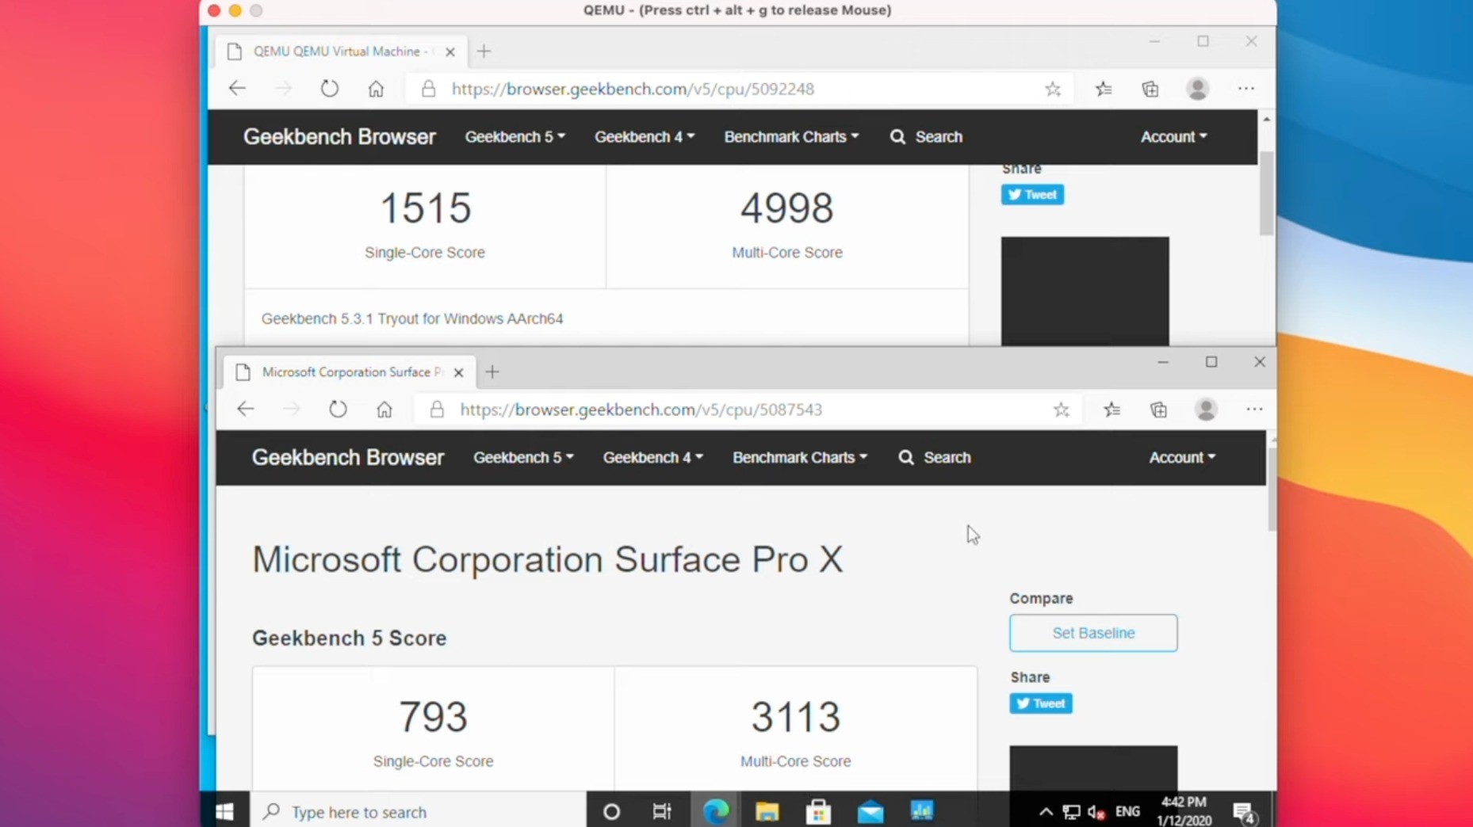Click the Set Baseline button
The width and height of the screenshot is (1473, 827).
pos(1093,633)
